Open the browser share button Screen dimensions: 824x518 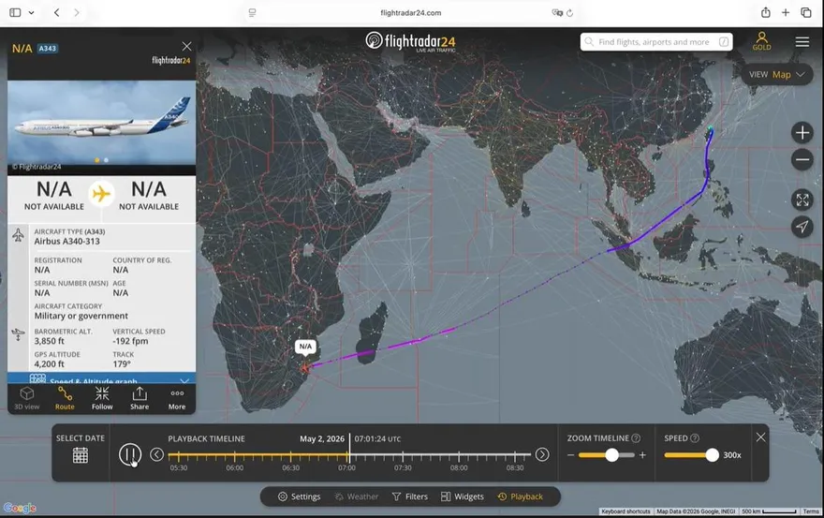(766, 12)
